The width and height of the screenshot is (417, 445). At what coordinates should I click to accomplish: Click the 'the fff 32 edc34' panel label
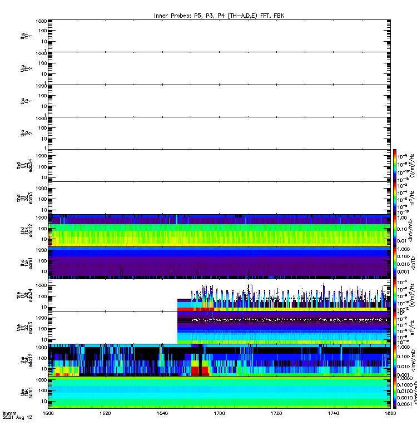[x=24, y=295]
